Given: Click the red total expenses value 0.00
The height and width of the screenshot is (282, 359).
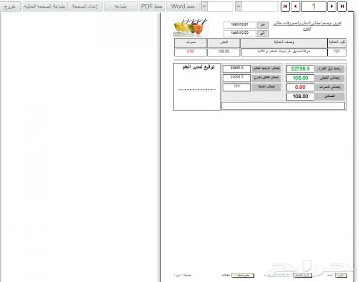Looking at the screenshot, I should coord(301,87).
